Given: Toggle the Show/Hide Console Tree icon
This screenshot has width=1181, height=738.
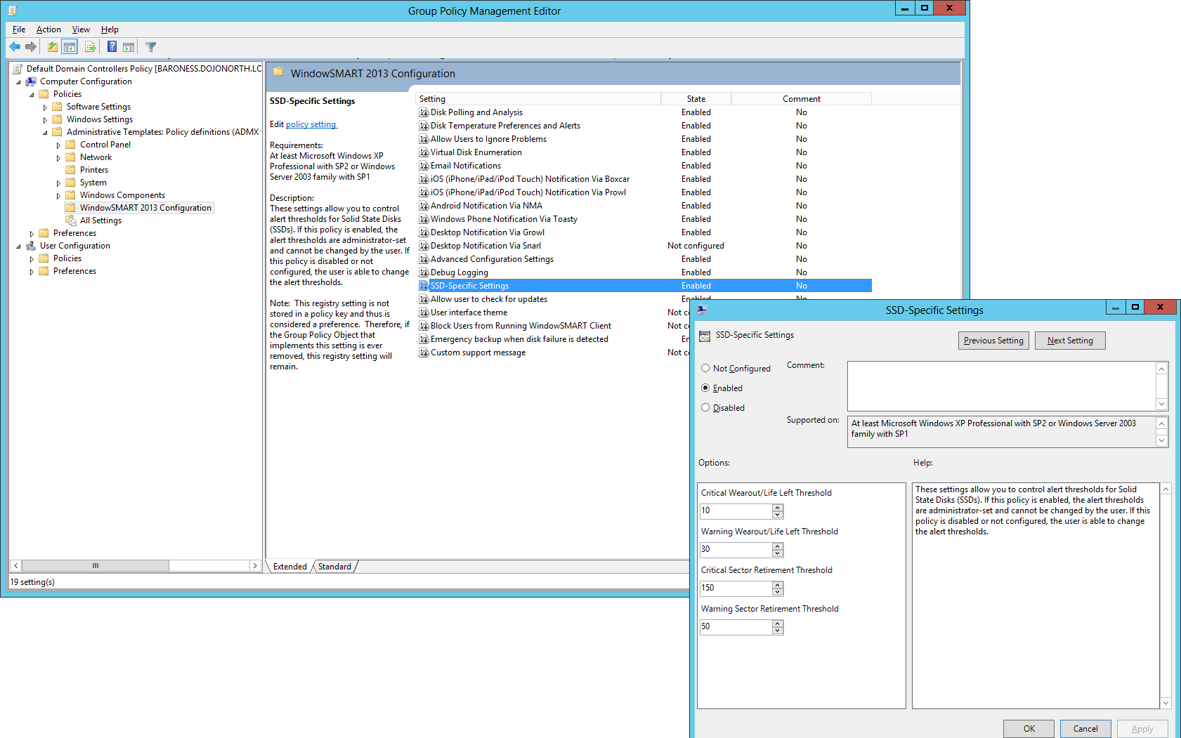Looking at the screenshot, I should coord(70,47).
